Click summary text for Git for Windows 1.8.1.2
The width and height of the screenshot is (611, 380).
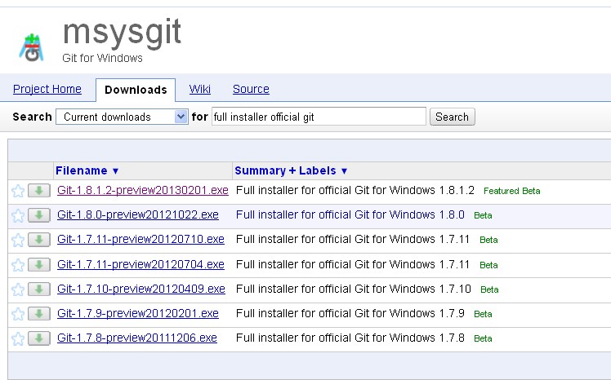point(355,190)
